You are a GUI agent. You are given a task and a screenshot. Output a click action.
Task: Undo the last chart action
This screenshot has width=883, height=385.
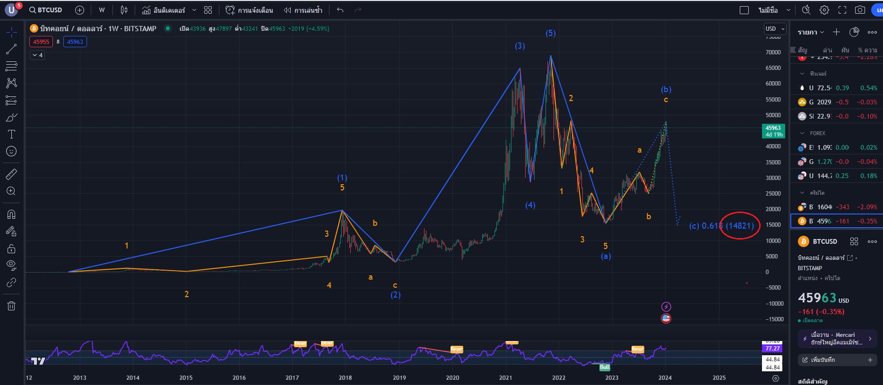(x=340, y=10)
